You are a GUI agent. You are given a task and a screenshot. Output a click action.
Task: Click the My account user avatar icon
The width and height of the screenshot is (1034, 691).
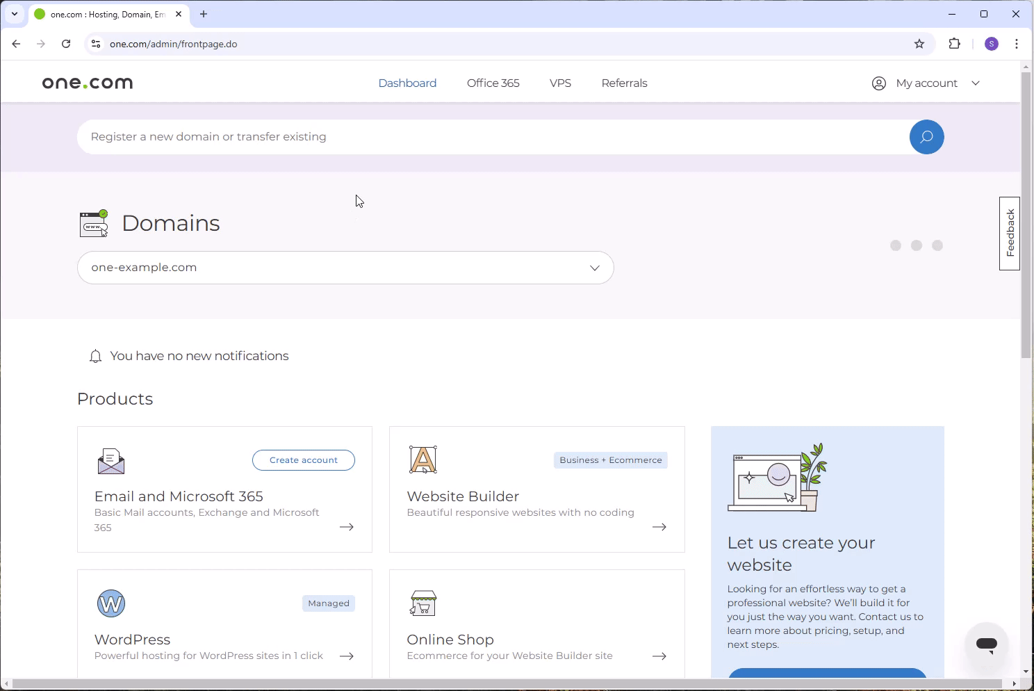pos(878,83)
